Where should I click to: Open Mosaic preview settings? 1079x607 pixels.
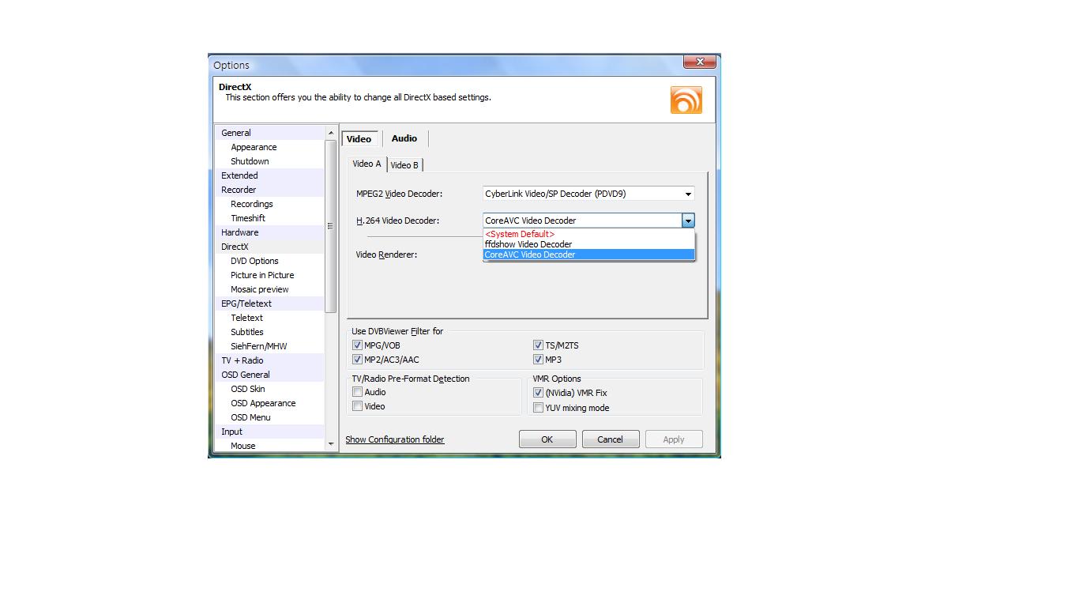pos(260,289)
